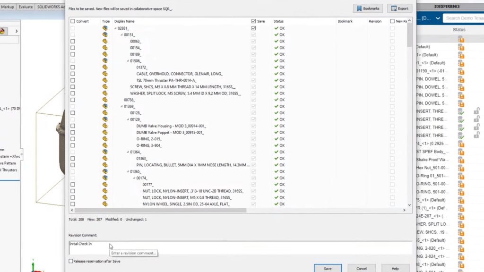The height and width of the screenshot is (272, 484).
Task: Collapse the 00129_ tree node
Action: click(x=128, y=119)
